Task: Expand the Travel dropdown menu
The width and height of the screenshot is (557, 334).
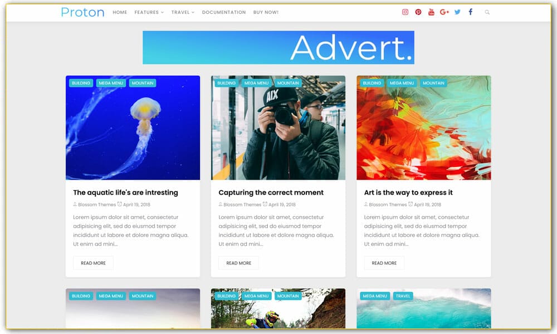Action: pos(183,12)
